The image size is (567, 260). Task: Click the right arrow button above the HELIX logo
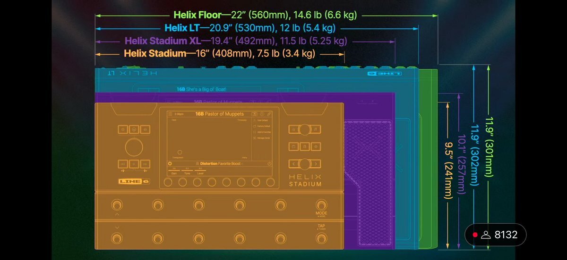click(316, 164)
